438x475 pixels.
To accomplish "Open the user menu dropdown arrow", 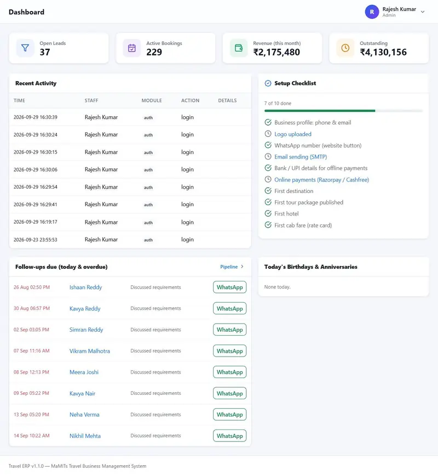I will click(423, 12).
